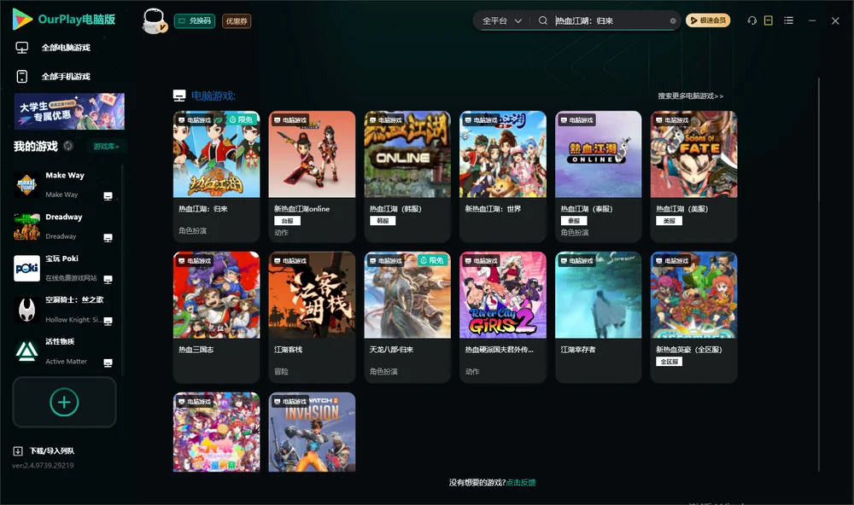
Task: Clear the search box text
Action: point(673,20)
